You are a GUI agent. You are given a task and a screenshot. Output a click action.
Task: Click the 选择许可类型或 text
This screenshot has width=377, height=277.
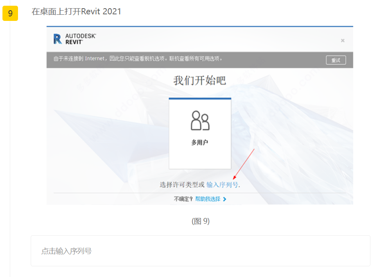[x=182, y=185]
